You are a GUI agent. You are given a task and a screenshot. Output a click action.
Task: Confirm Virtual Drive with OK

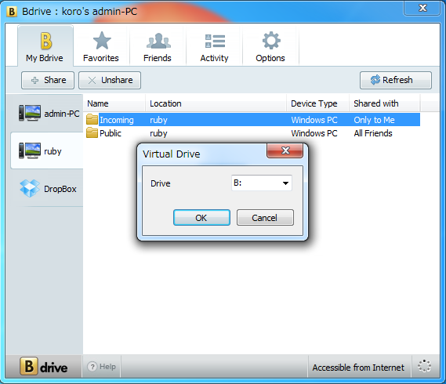pyautogui.click(x=201, y=218)
